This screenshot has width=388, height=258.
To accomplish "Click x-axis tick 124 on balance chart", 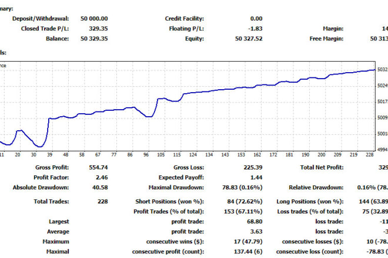I will pyautogui.click(x=193, y=155).
